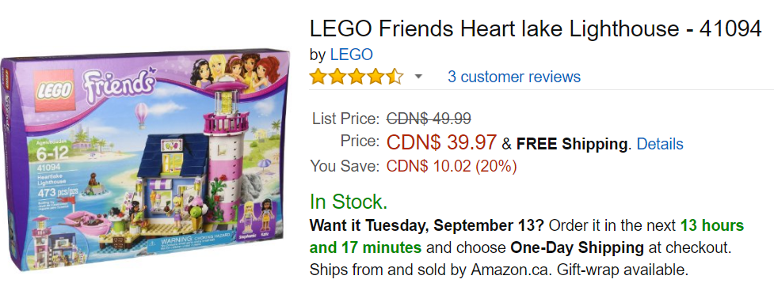The width and height of the screenshot is (774, 287).
Task: Open the FREE Shipping Details link
Action: pyautogui.click(x=660, y=144)
